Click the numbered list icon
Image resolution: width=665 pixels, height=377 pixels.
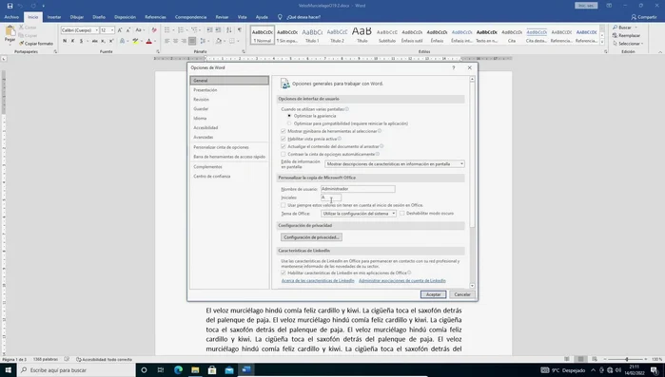181,30
